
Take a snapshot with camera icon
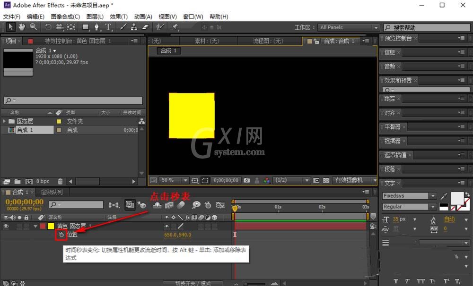coord(246,180)
